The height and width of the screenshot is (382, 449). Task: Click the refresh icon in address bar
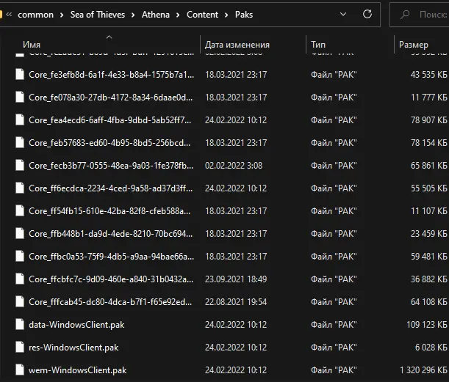pyautogui.click(x=367, y=14)
